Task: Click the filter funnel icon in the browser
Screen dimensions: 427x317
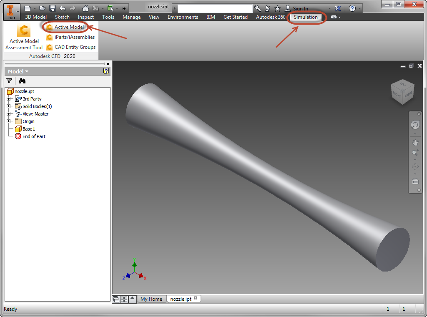Action: click(9, 81)
